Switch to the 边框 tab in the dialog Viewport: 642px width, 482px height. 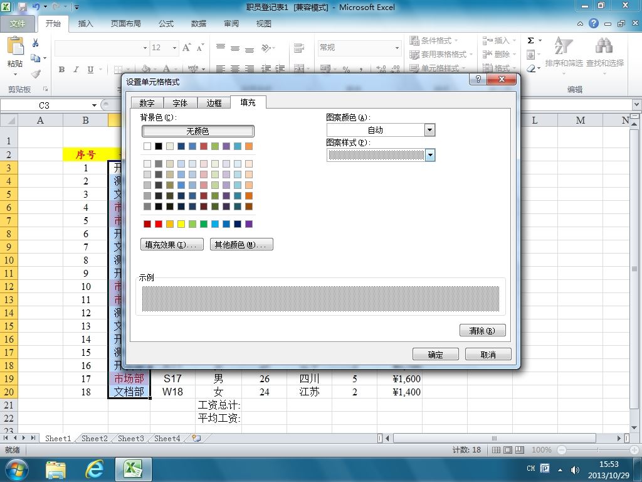click(214, 103)
